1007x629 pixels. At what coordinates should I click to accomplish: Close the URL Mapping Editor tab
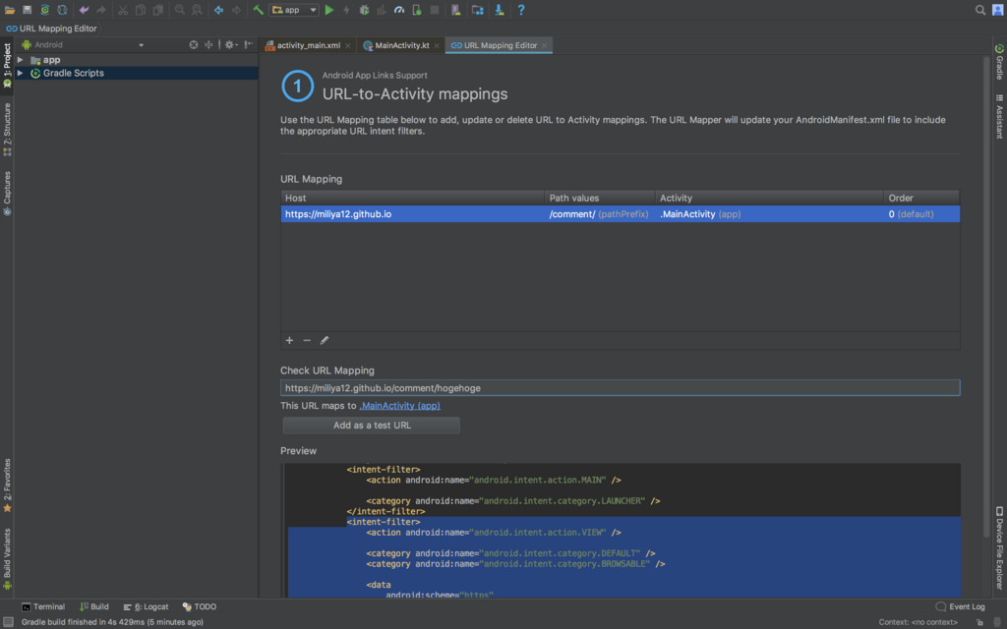(545, 45)
